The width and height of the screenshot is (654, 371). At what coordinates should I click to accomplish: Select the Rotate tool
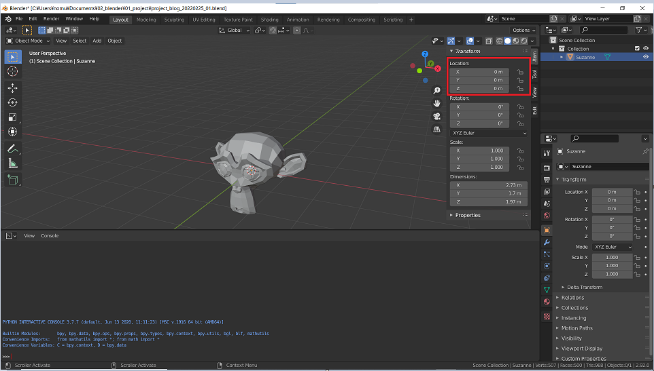point(12,102)
